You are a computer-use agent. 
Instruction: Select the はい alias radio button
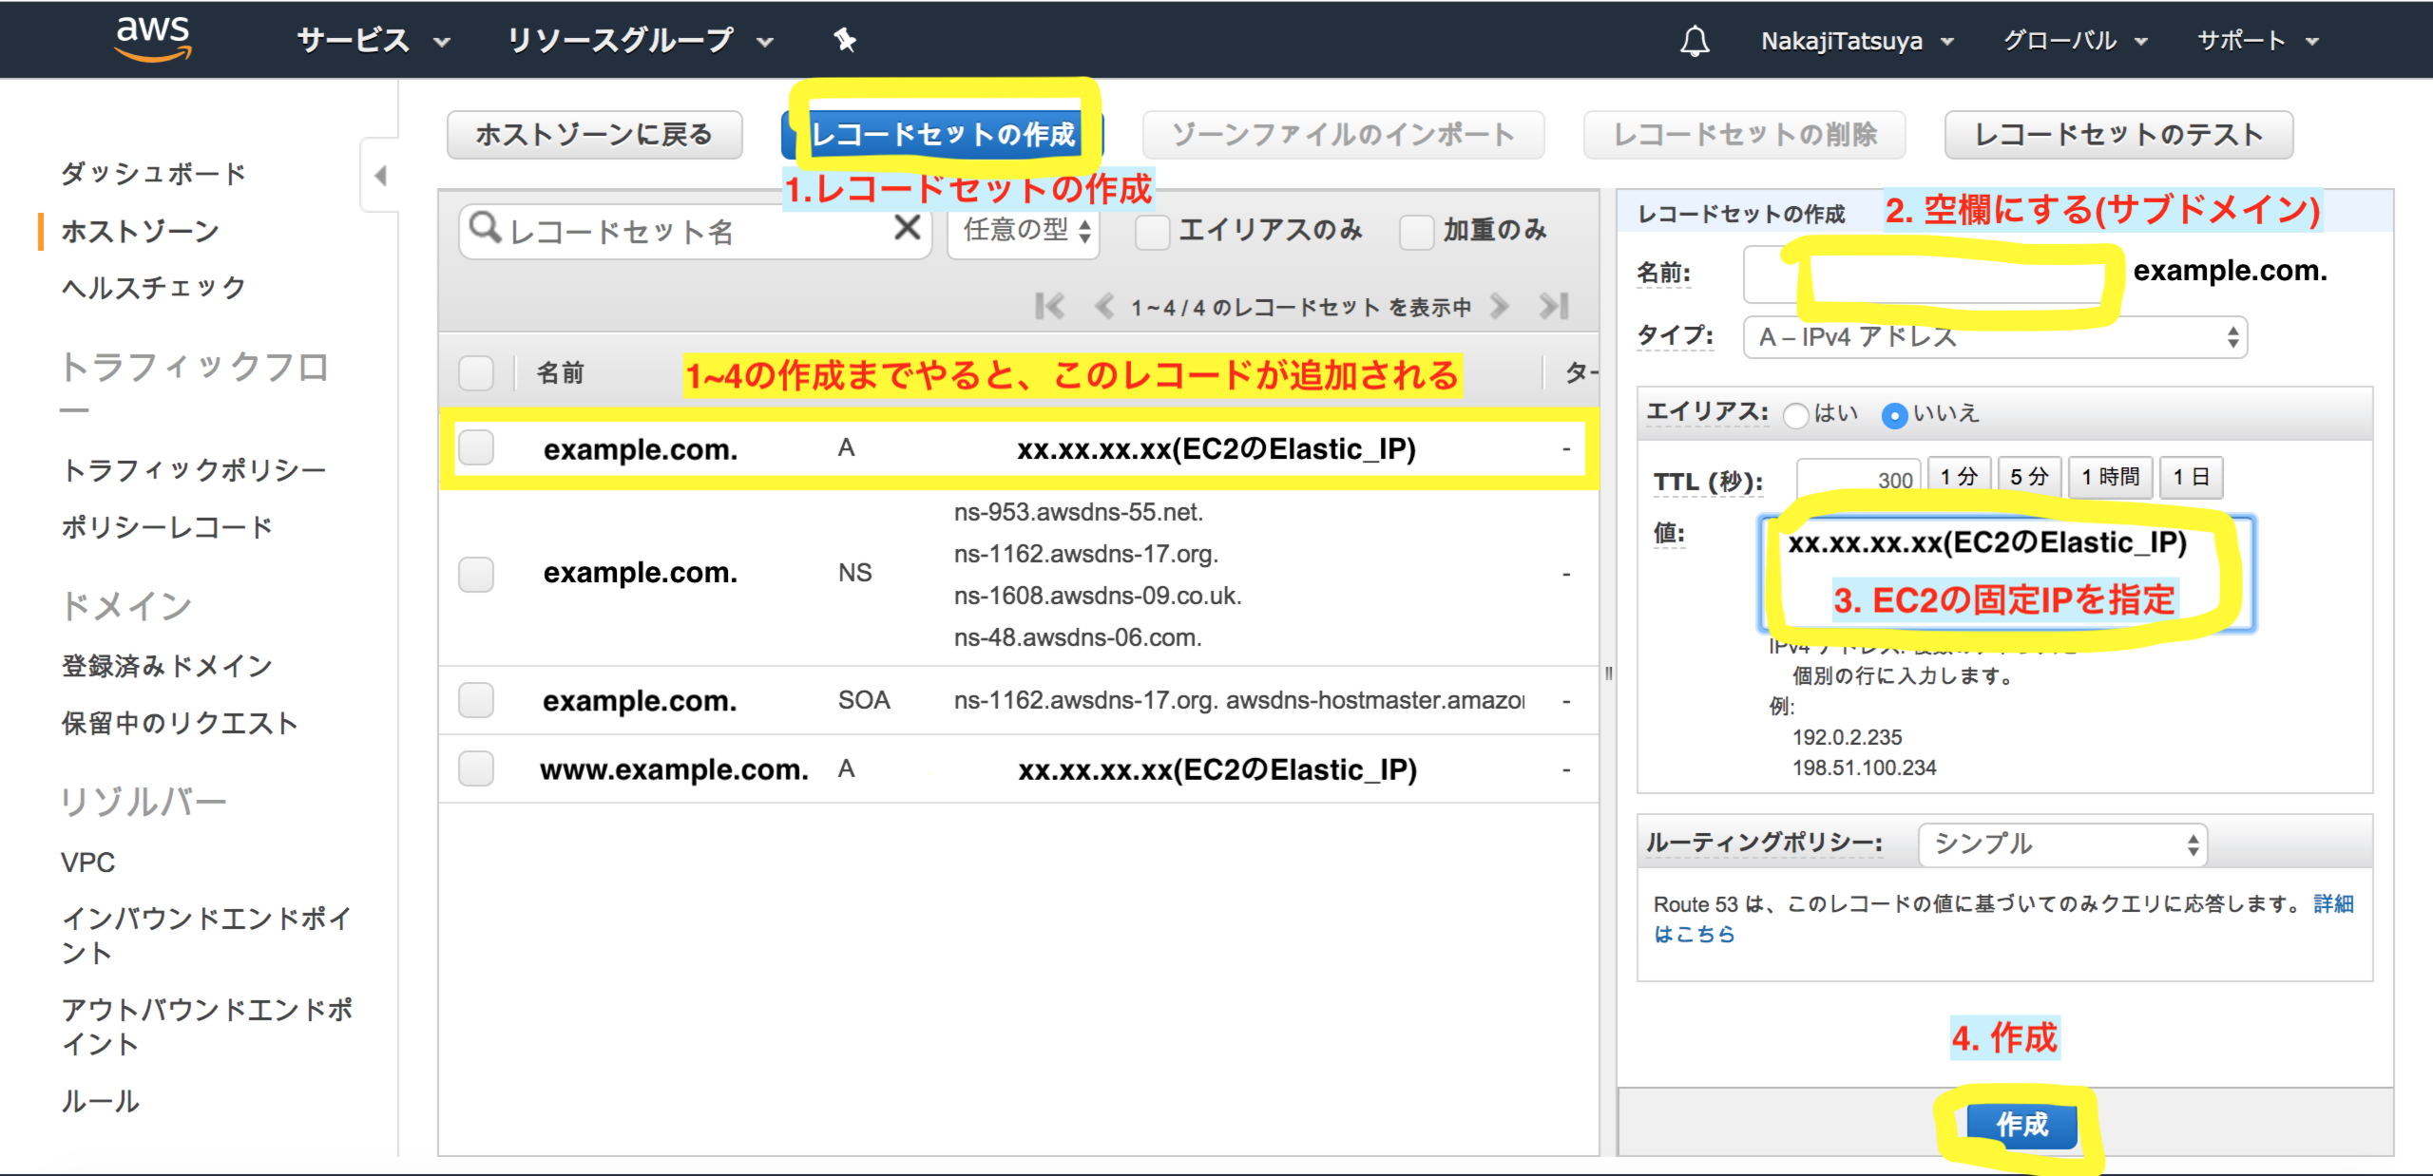pyautogui.click(x=1795, y=415)
